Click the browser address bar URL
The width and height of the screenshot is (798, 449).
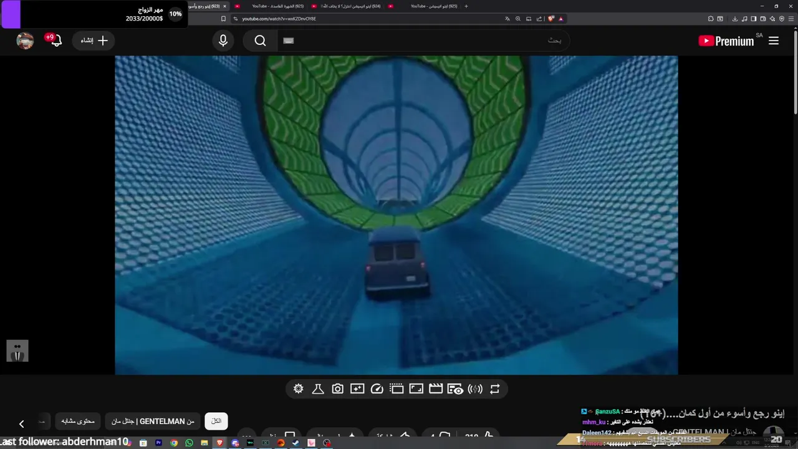(x=279, y=19)
